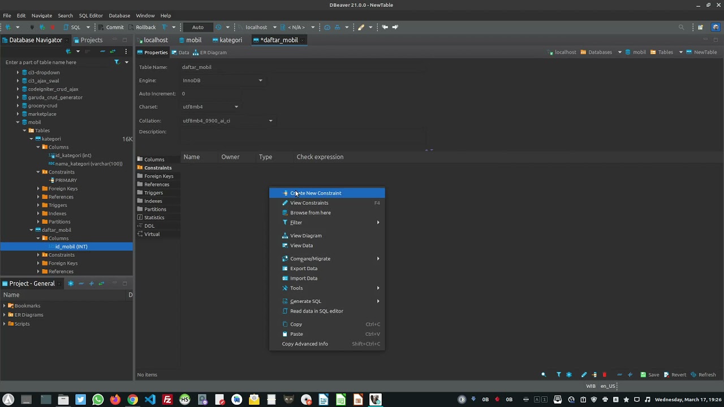Close the daftar_mobil editor tab
This screenshot has height=407, width=724.
click(304, 40)
